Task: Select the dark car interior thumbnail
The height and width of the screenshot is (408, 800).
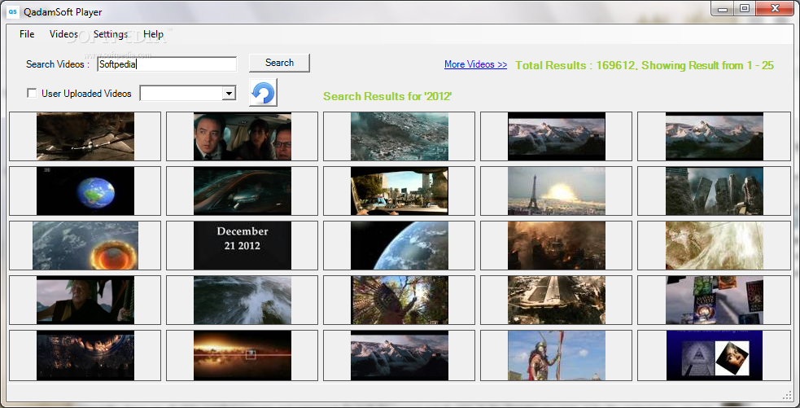Action: point(243,191)
